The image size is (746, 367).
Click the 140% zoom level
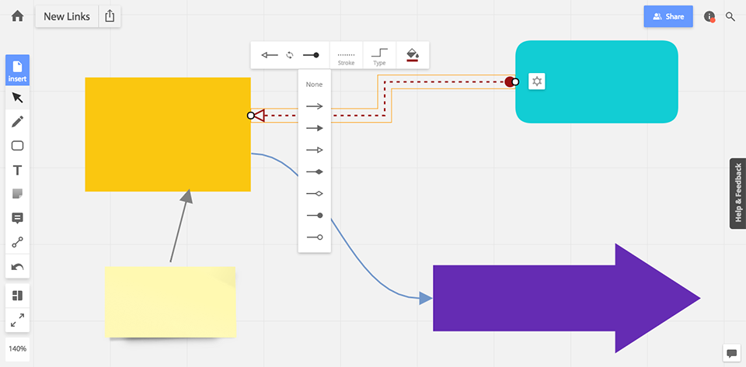pyautogui.click(x=18, y=349)
